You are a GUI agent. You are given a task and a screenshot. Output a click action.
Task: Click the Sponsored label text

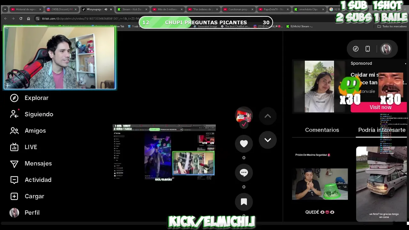click(x=361, y=63)
